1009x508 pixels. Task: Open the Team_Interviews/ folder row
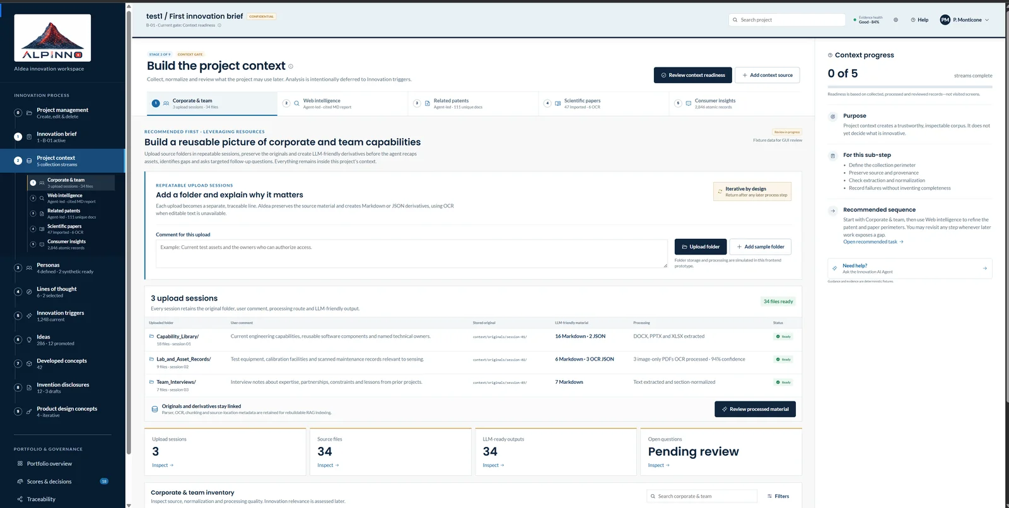pos(473,385)
